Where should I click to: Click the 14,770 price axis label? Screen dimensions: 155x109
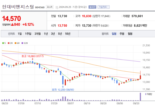146,75
